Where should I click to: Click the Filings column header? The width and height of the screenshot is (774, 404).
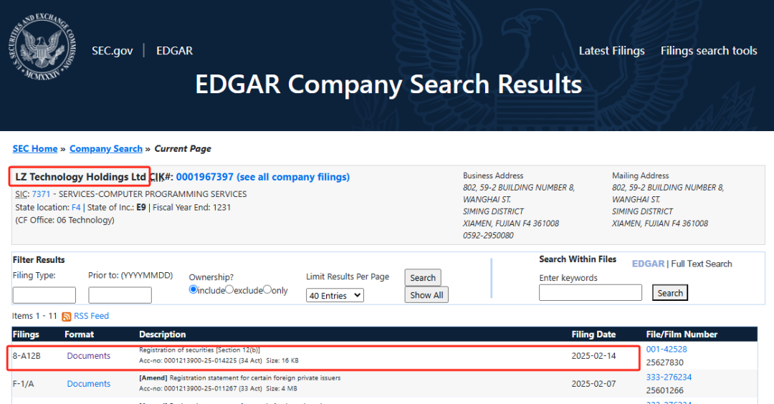pos(26,335)
